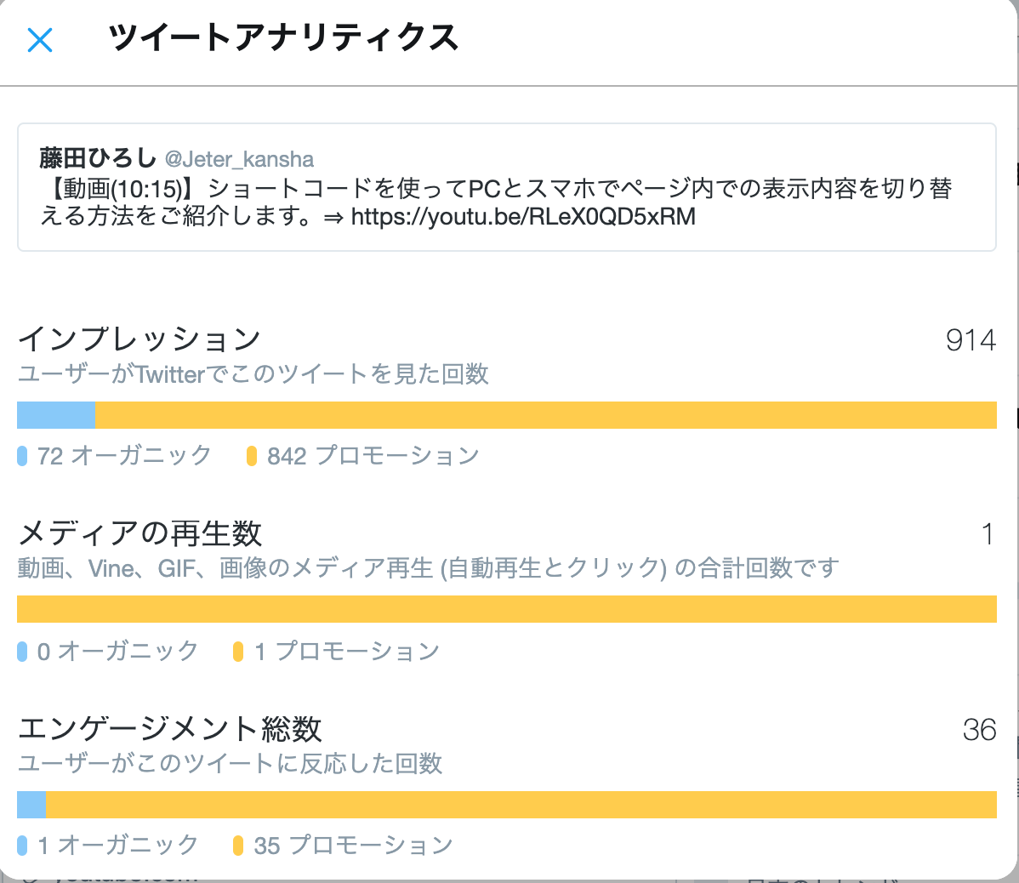
Task: Click blue organic segment of impressions bar
Action: point(56,415)
